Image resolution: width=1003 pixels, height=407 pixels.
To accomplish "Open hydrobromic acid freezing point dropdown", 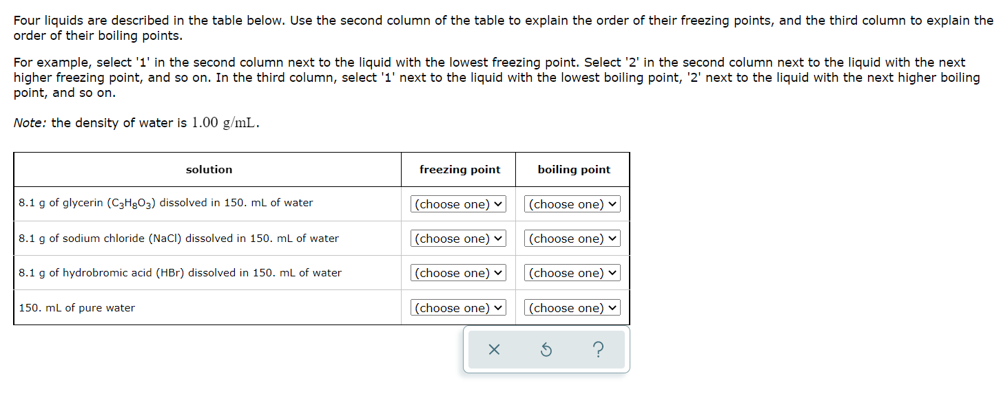I will pos(459,273).
